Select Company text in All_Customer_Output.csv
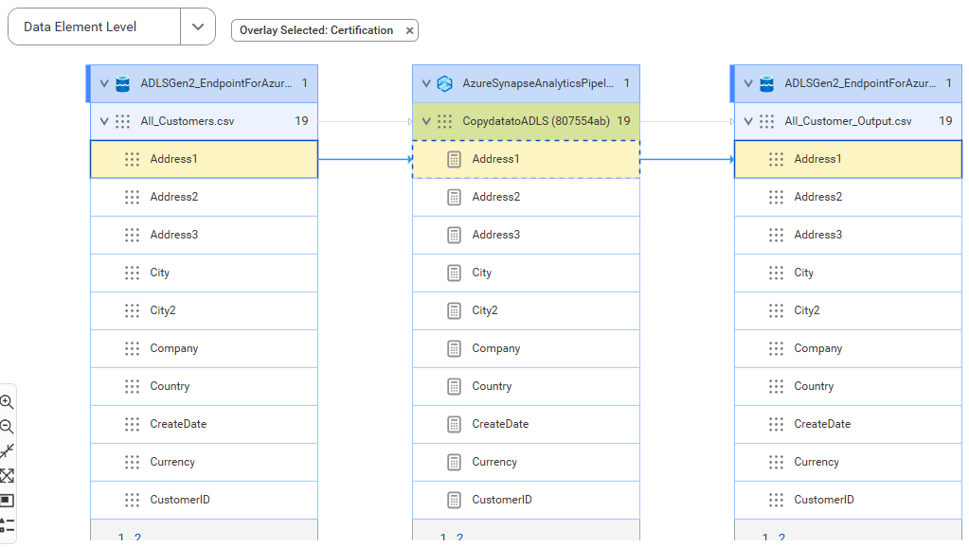The width and height of the screenshot is (969, 547). coord(818,349)
